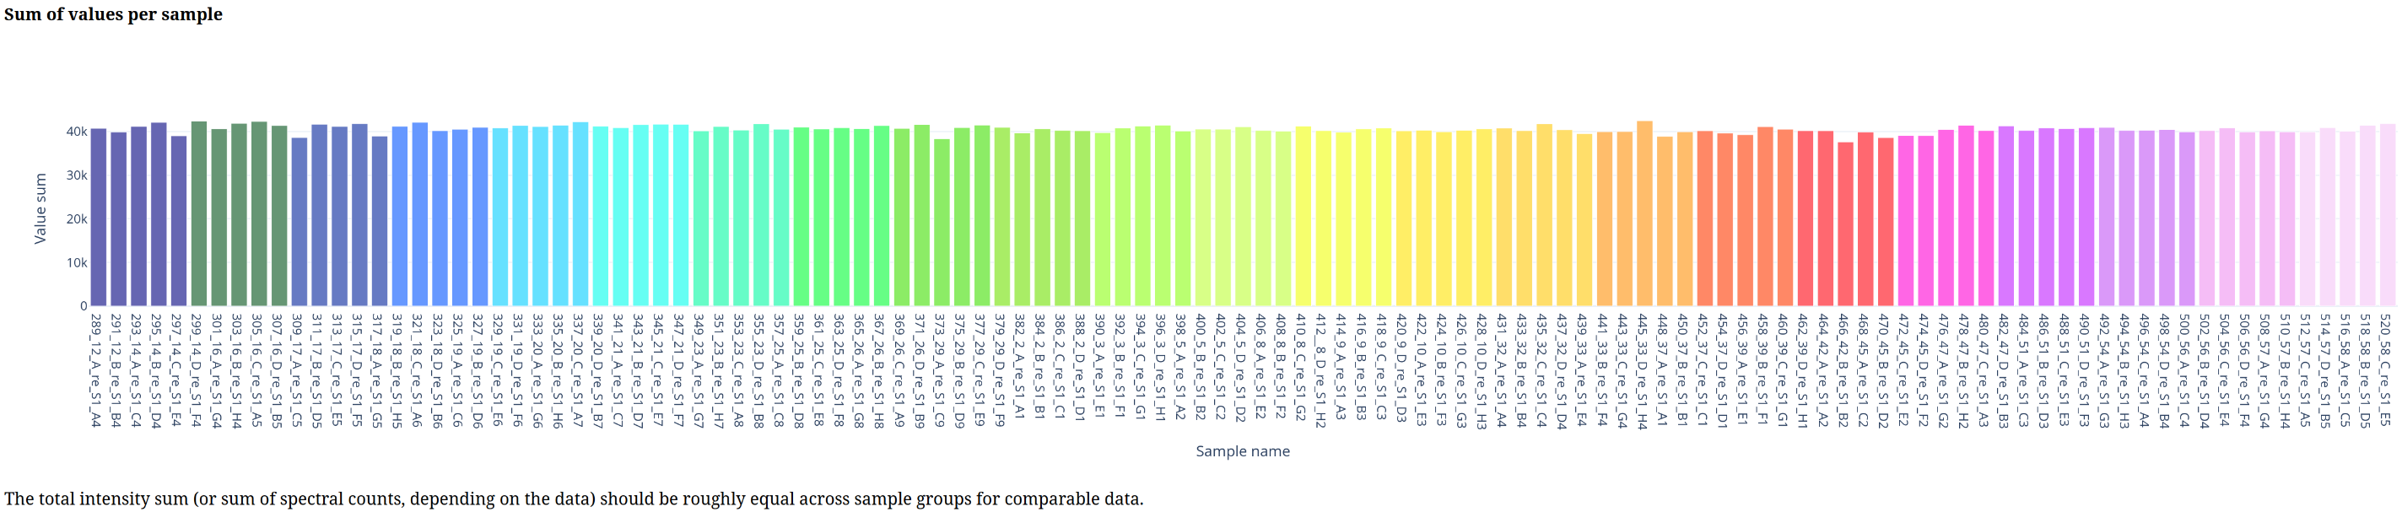The height and width of the screenshot is (512, 2402).
Task: Click the 'Sum of values per sample' heading
Action: point(114,14)
